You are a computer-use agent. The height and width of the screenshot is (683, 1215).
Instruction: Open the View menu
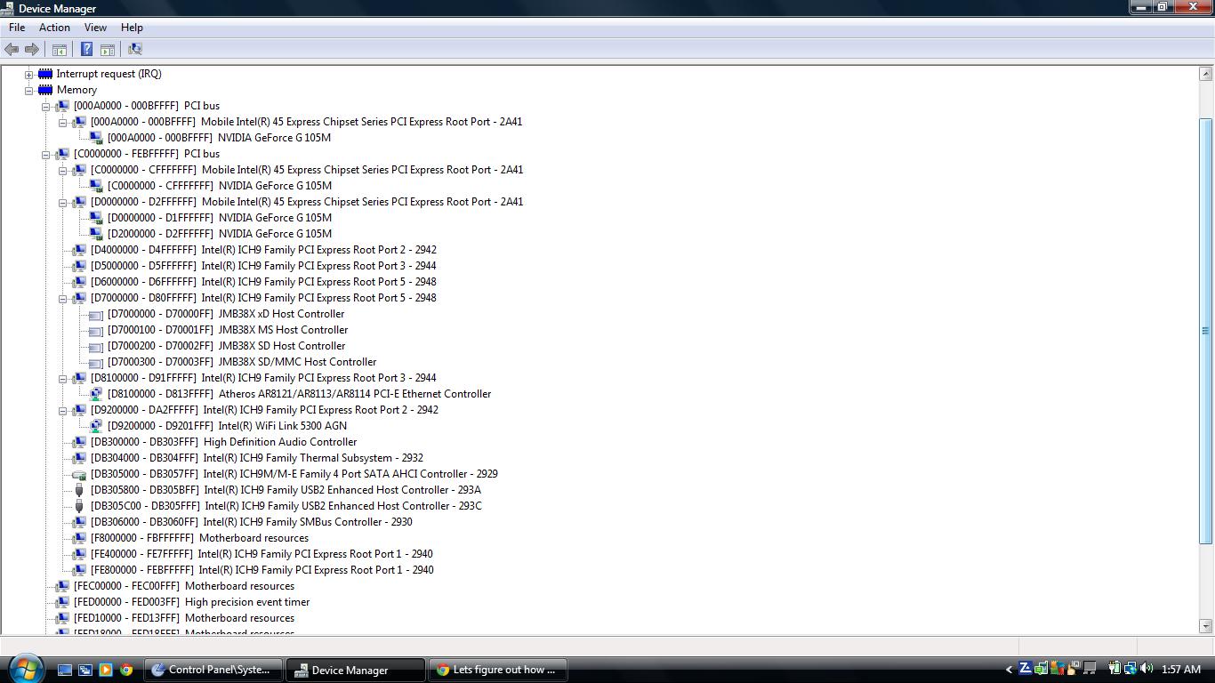pyautogui.click(x=95, y=28)
